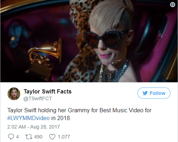Like the tweet with the heart icon
Image resolution: width=178 pixels, height=142 pixels.
(x=52, y=137)
